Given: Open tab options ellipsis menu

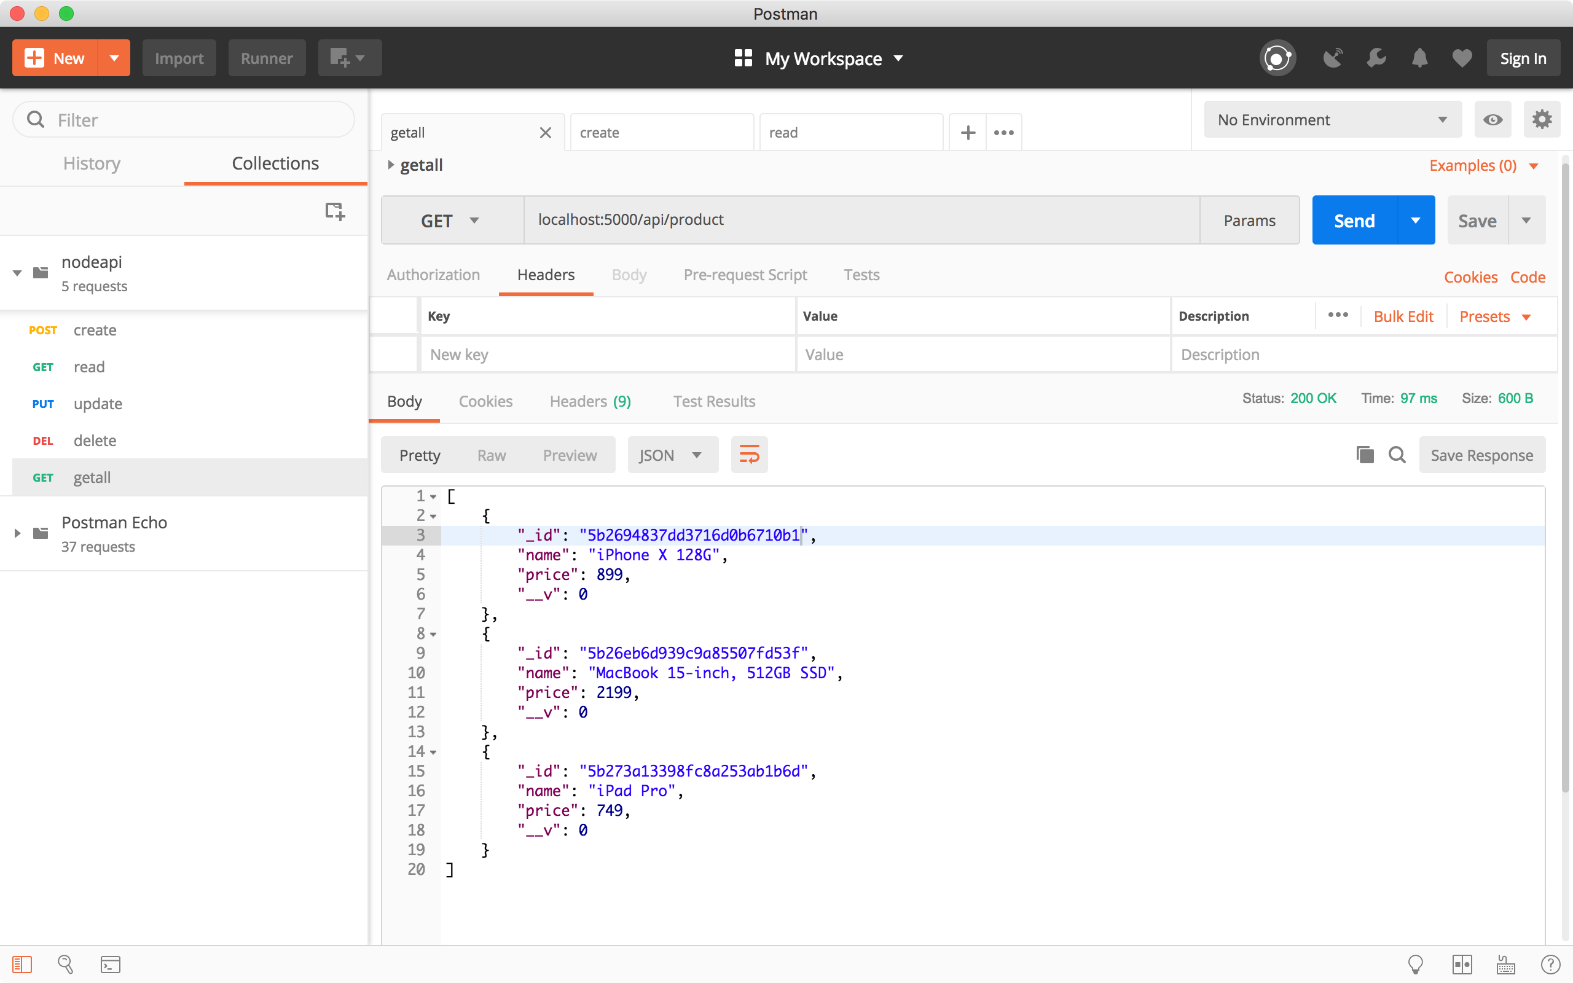Looking at the screenshot, I should (1003, 133).
